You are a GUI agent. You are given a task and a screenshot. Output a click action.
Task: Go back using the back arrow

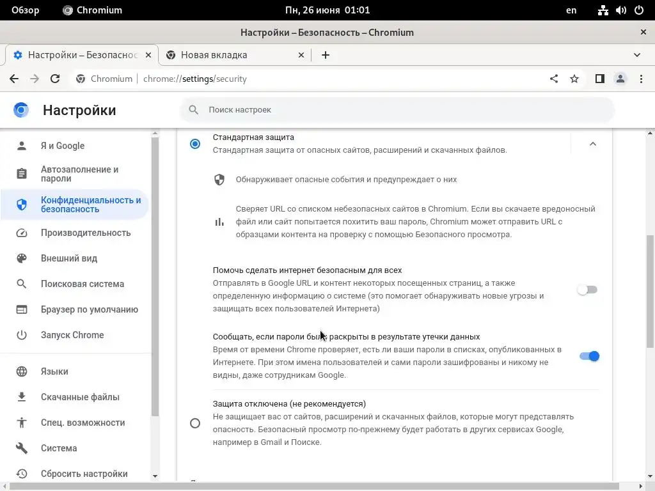pyautogui.click(x=14, y=79)
